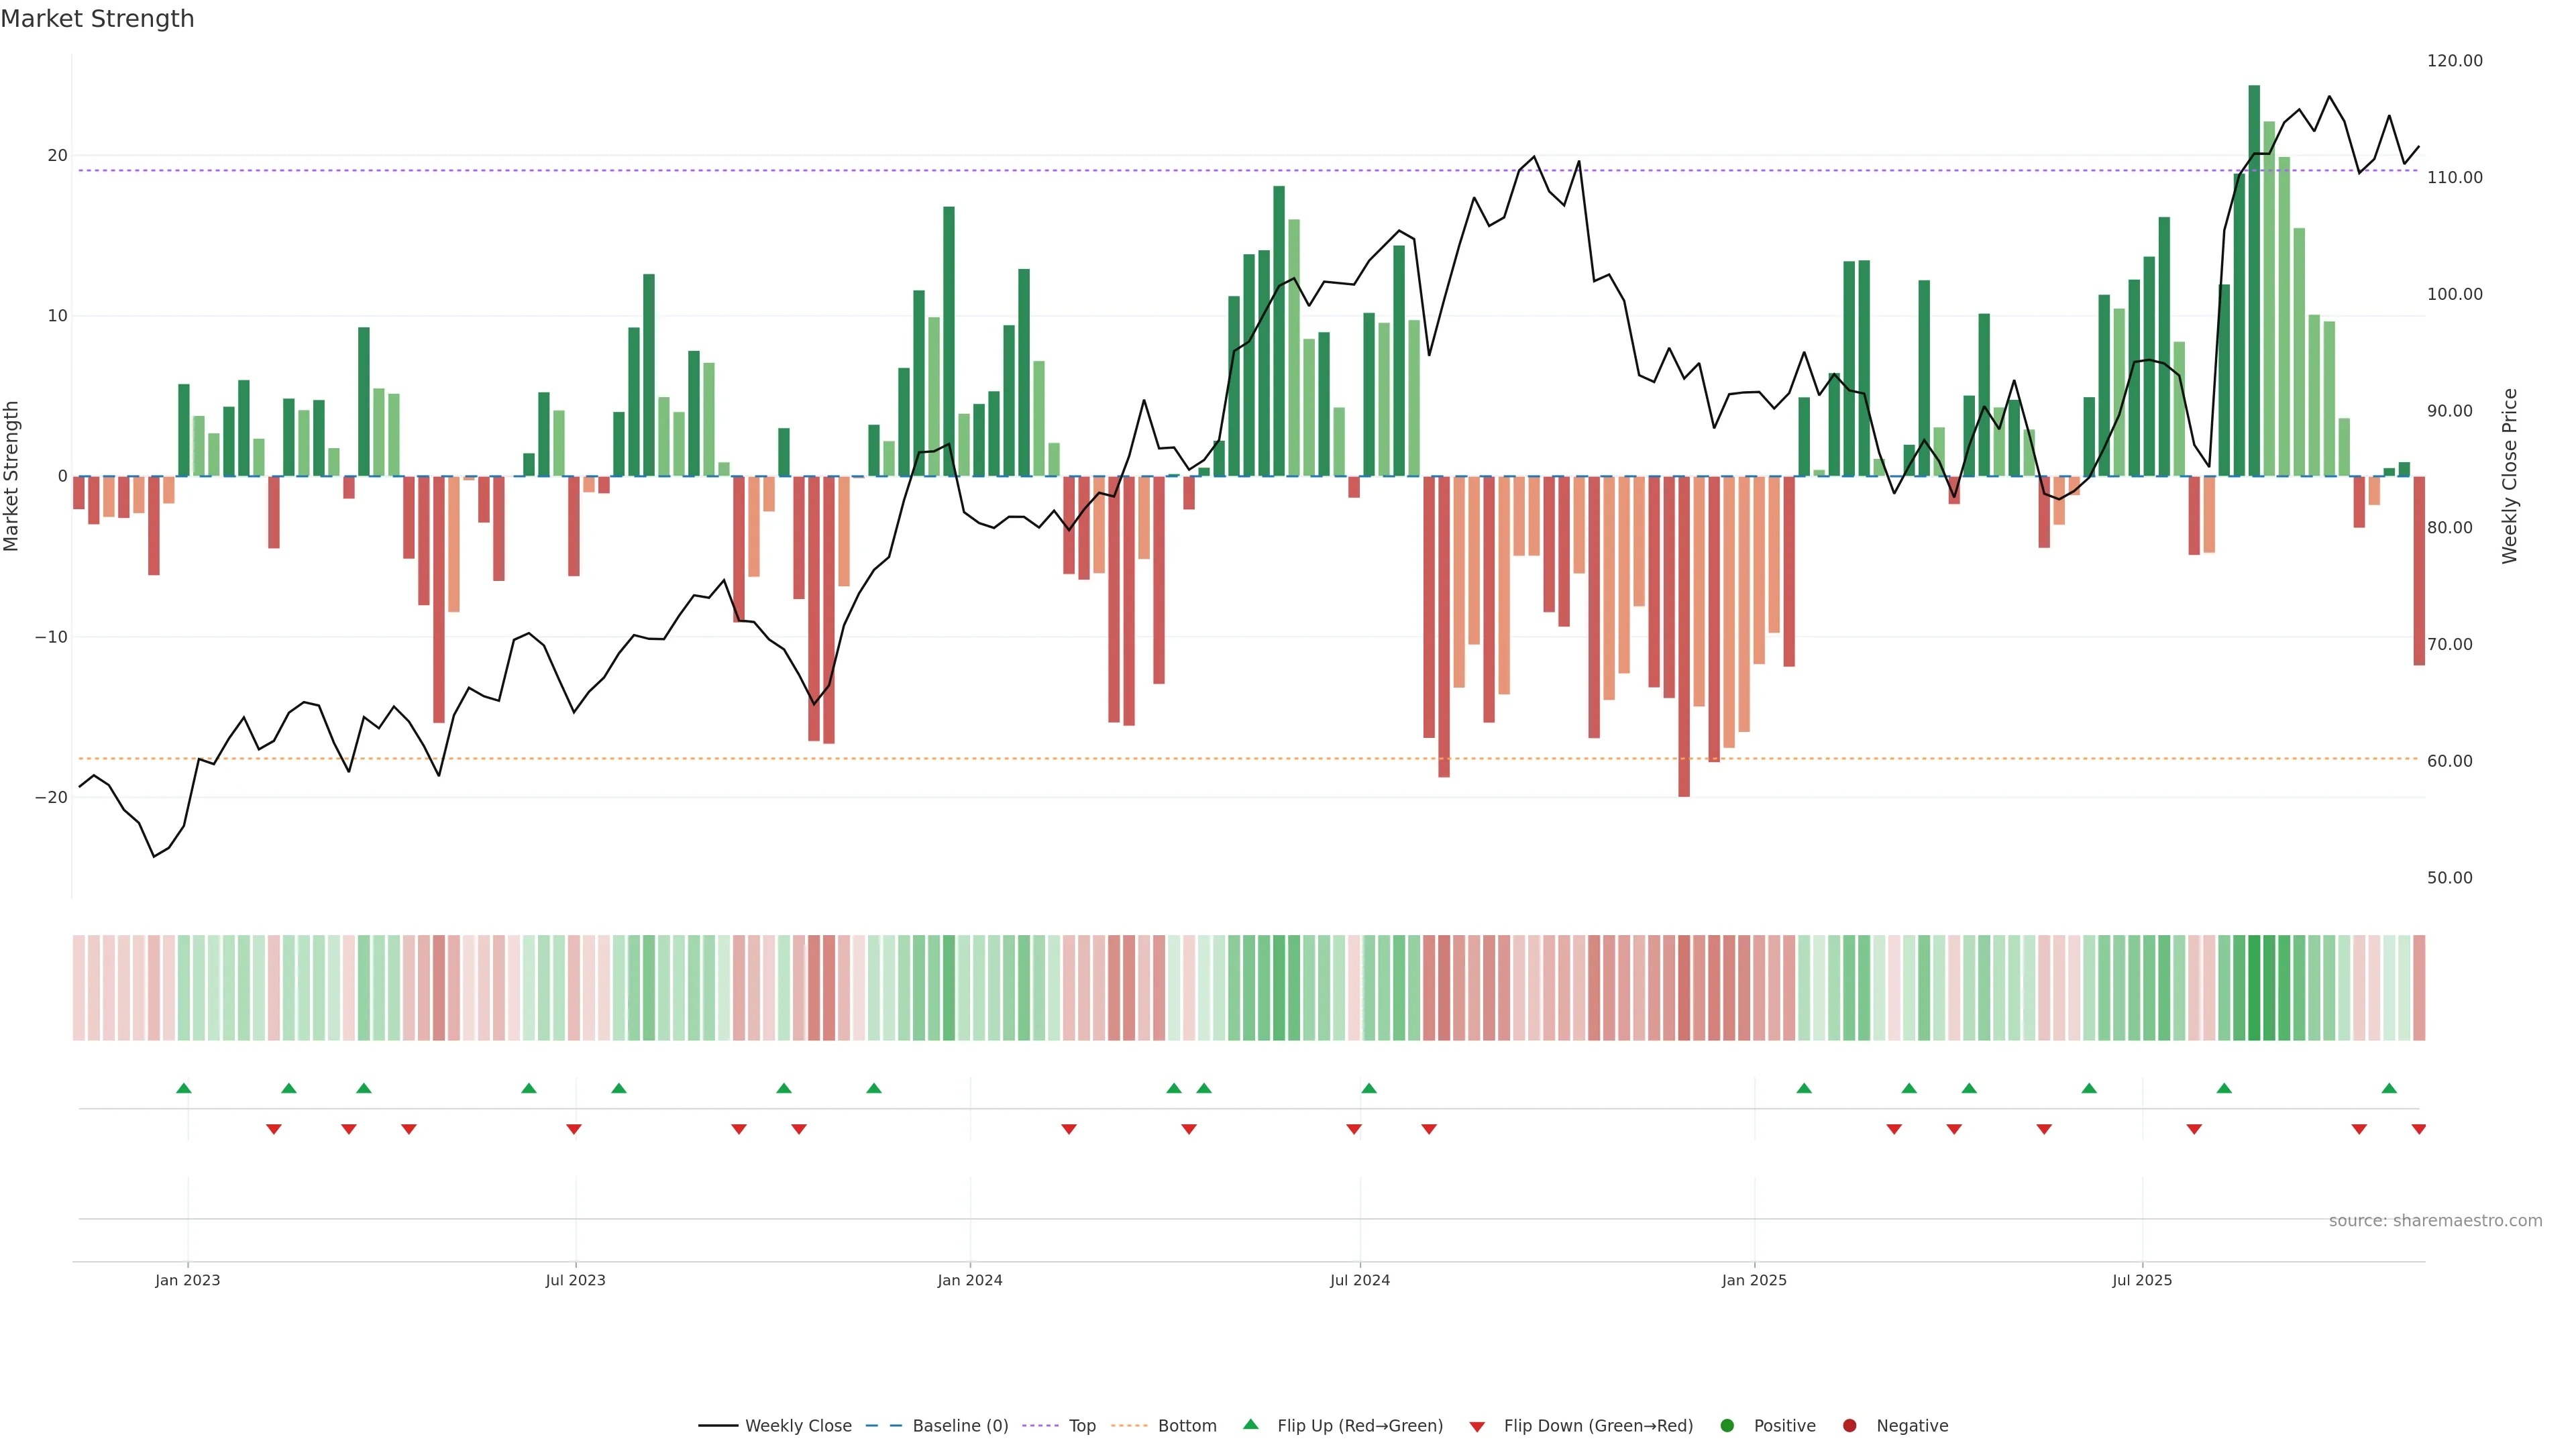Screen dimensions: 2576x1449
Task: Click the Market Strength chart title
Action: 97,19
